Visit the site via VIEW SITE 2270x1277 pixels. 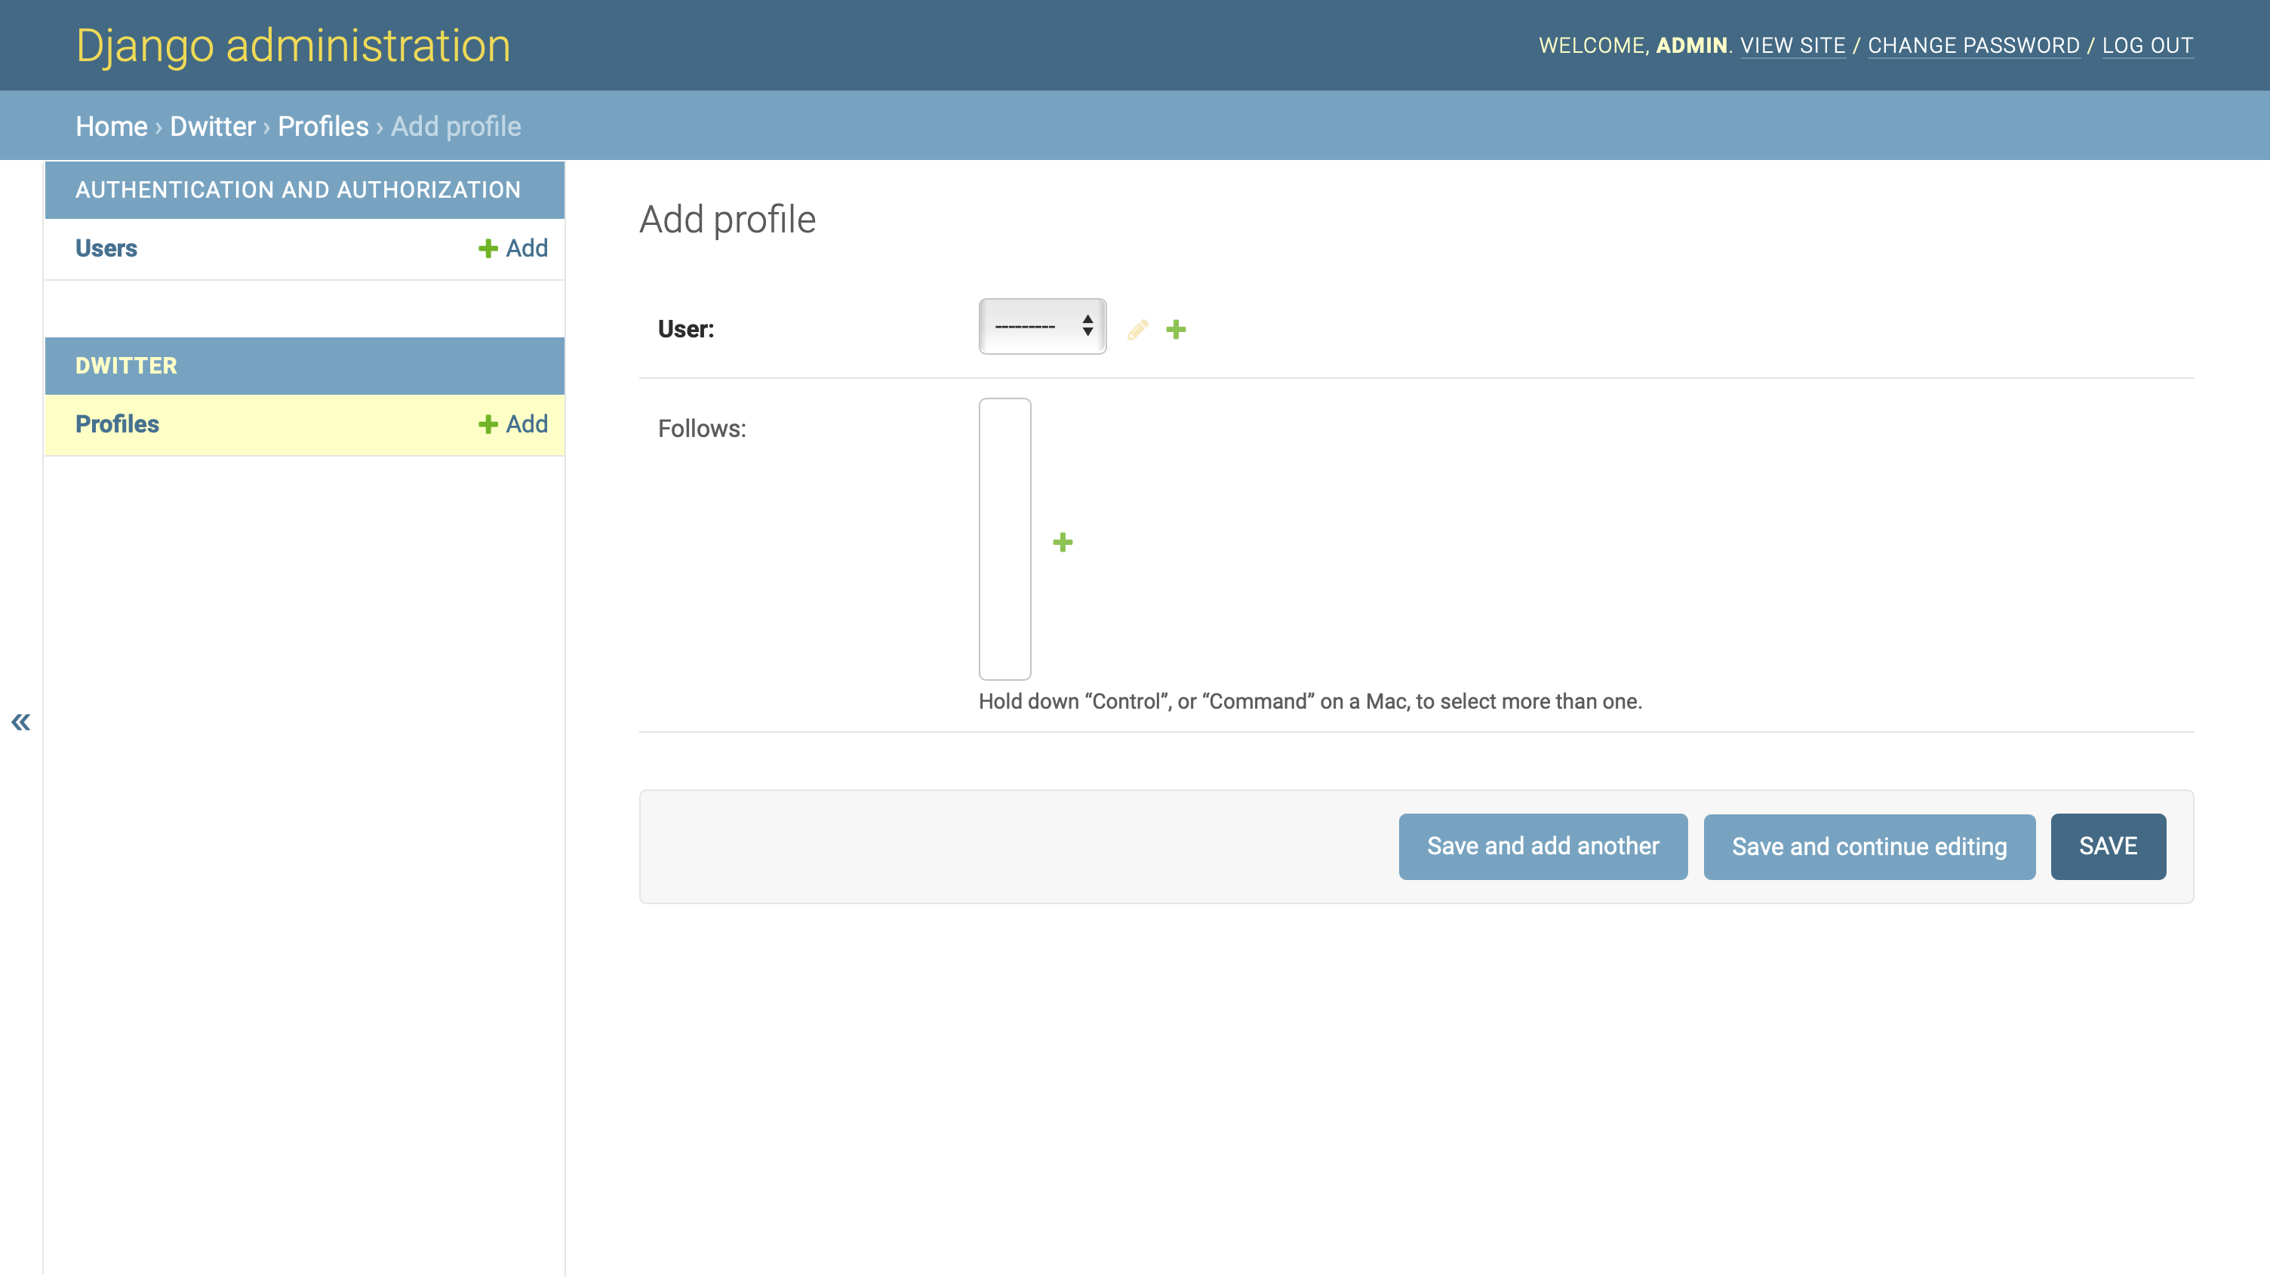click(x=1794, y=45)
